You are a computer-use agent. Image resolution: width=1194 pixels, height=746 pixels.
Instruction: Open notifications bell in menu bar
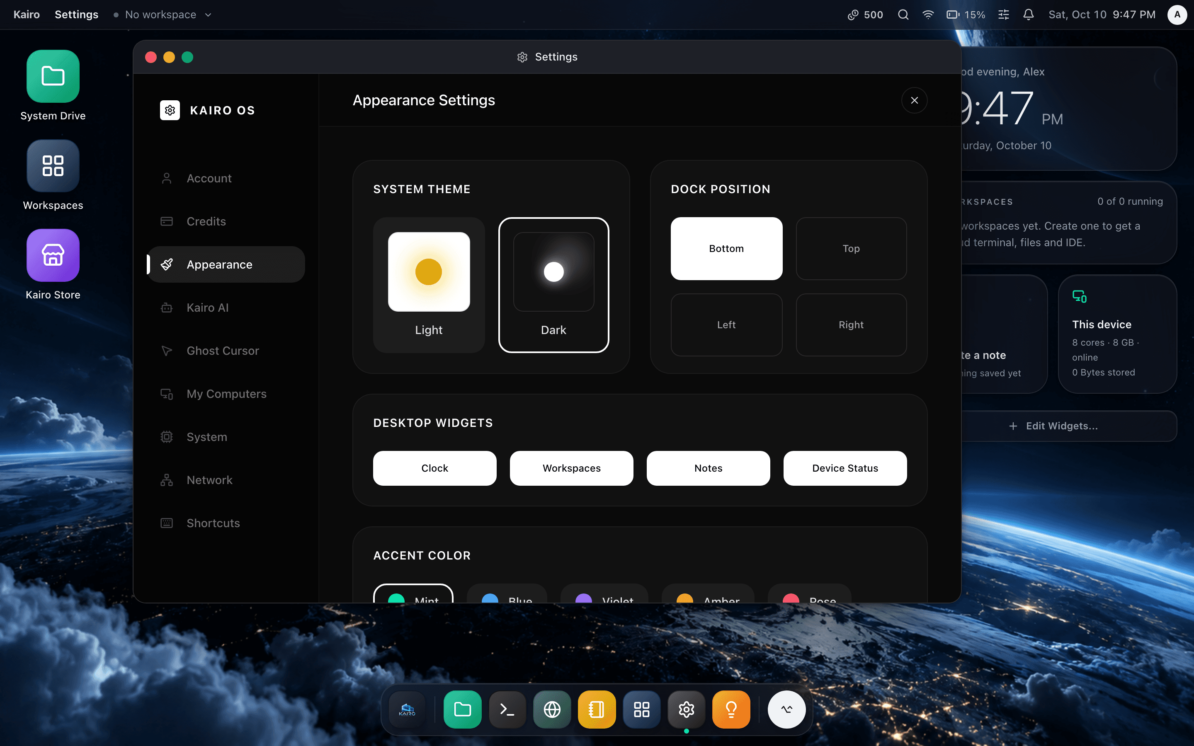point(1028,15)
